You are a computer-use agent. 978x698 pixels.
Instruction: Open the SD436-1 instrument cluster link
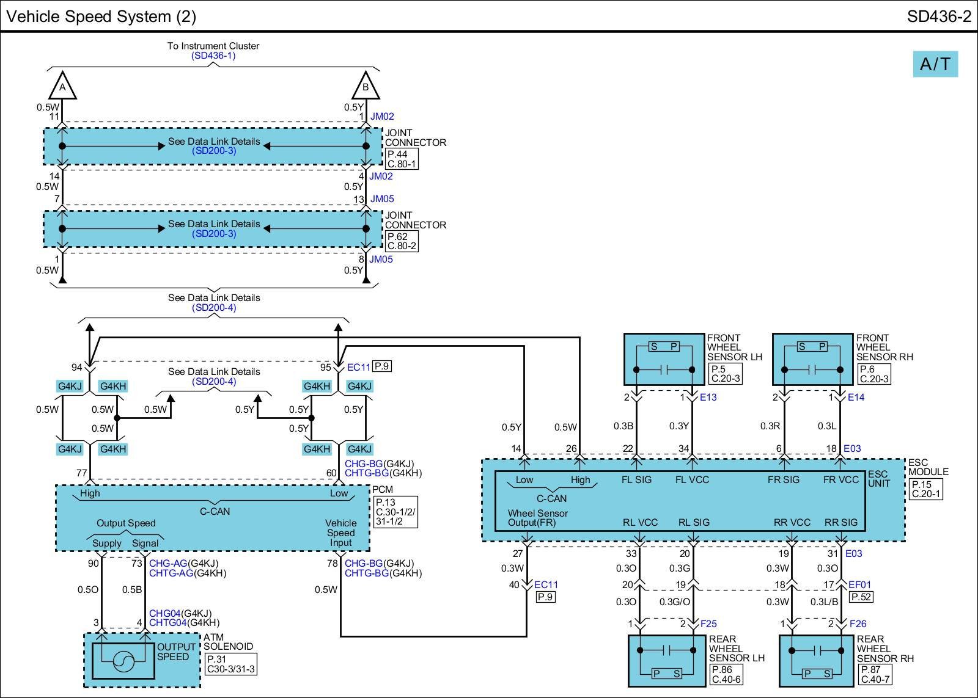tap(213, 56)
